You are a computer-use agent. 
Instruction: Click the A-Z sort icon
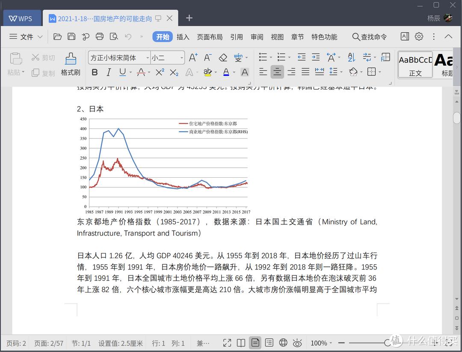(x=351, y=57)
